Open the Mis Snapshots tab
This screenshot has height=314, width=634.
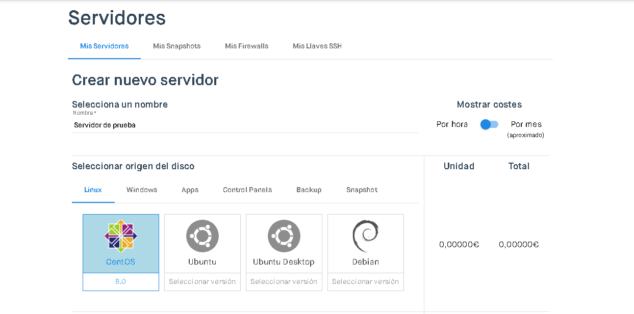[x=177, y=46]
